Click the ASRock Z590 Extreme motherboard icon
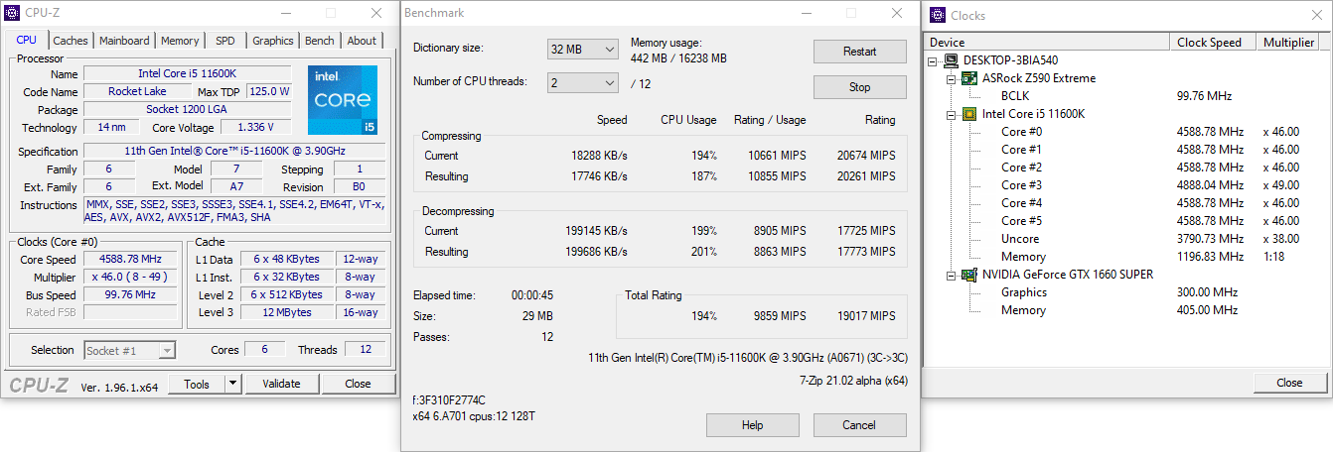This screenshot has width=1333, height=452. point(970,78)
